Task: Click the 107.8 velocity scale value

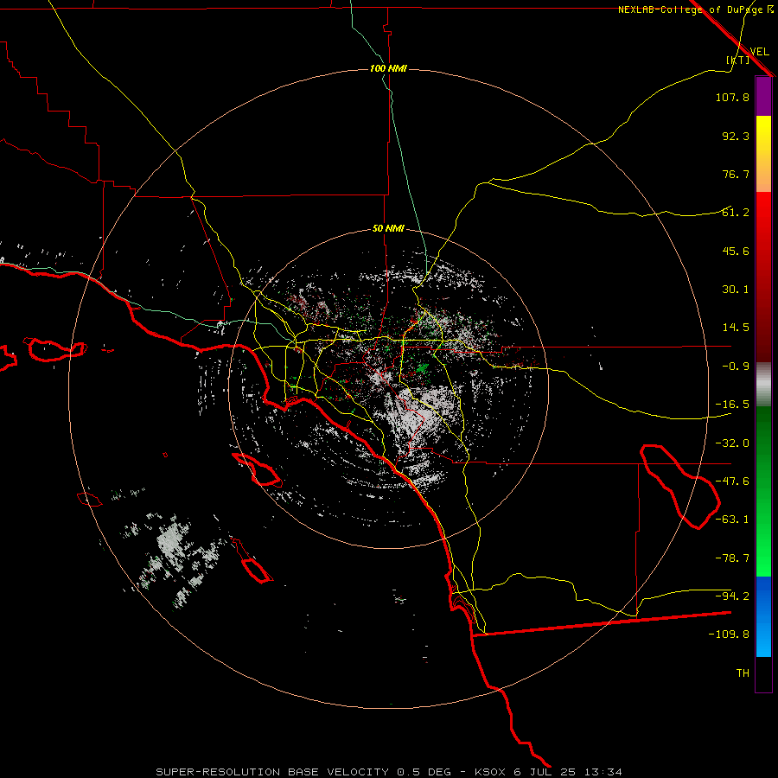Action: (x=732, y=97)
